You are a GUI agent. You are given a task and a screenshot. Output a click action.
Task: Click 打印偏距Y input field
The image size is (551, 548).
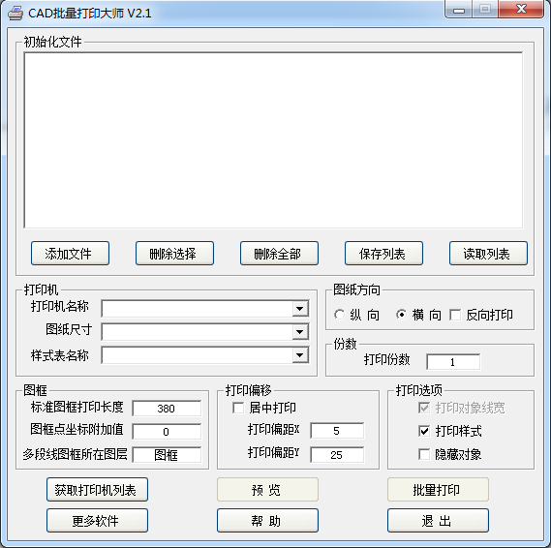(337, 455)
